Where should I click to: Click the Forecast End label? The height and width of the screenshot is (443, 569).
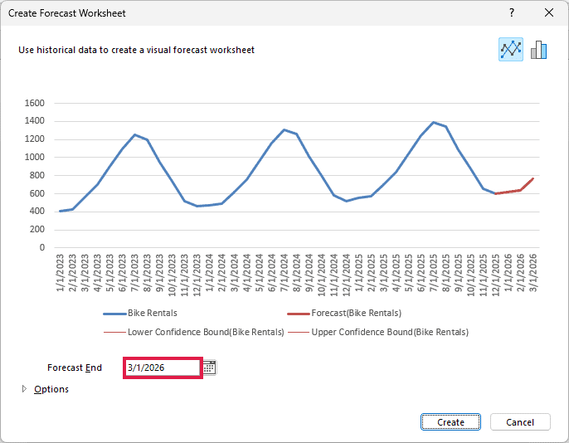(x=75, y=368)
